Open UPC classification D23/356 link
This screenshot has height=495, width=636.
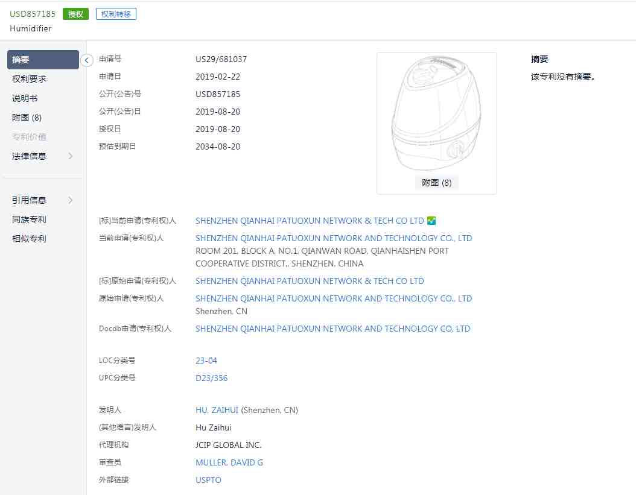pos(211,378)
